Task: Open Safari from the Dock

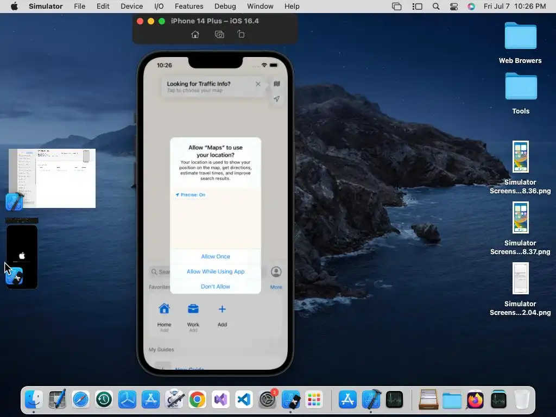Action: 80,400
